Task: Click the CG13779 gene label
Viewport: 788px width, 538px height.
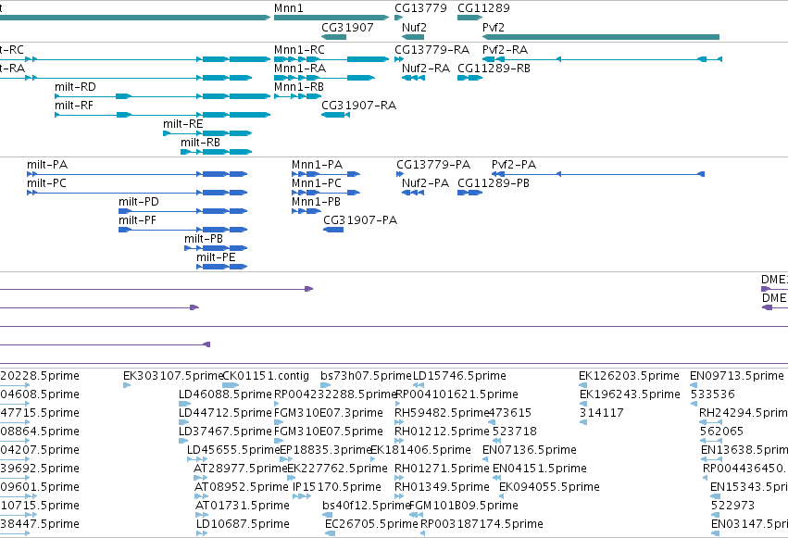Action: [420, 8]
